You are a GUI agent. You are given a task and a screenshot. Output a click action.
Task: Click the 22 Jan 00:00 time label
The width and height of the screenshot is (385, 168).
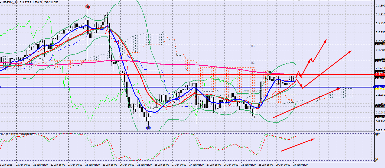click(23, 164)
